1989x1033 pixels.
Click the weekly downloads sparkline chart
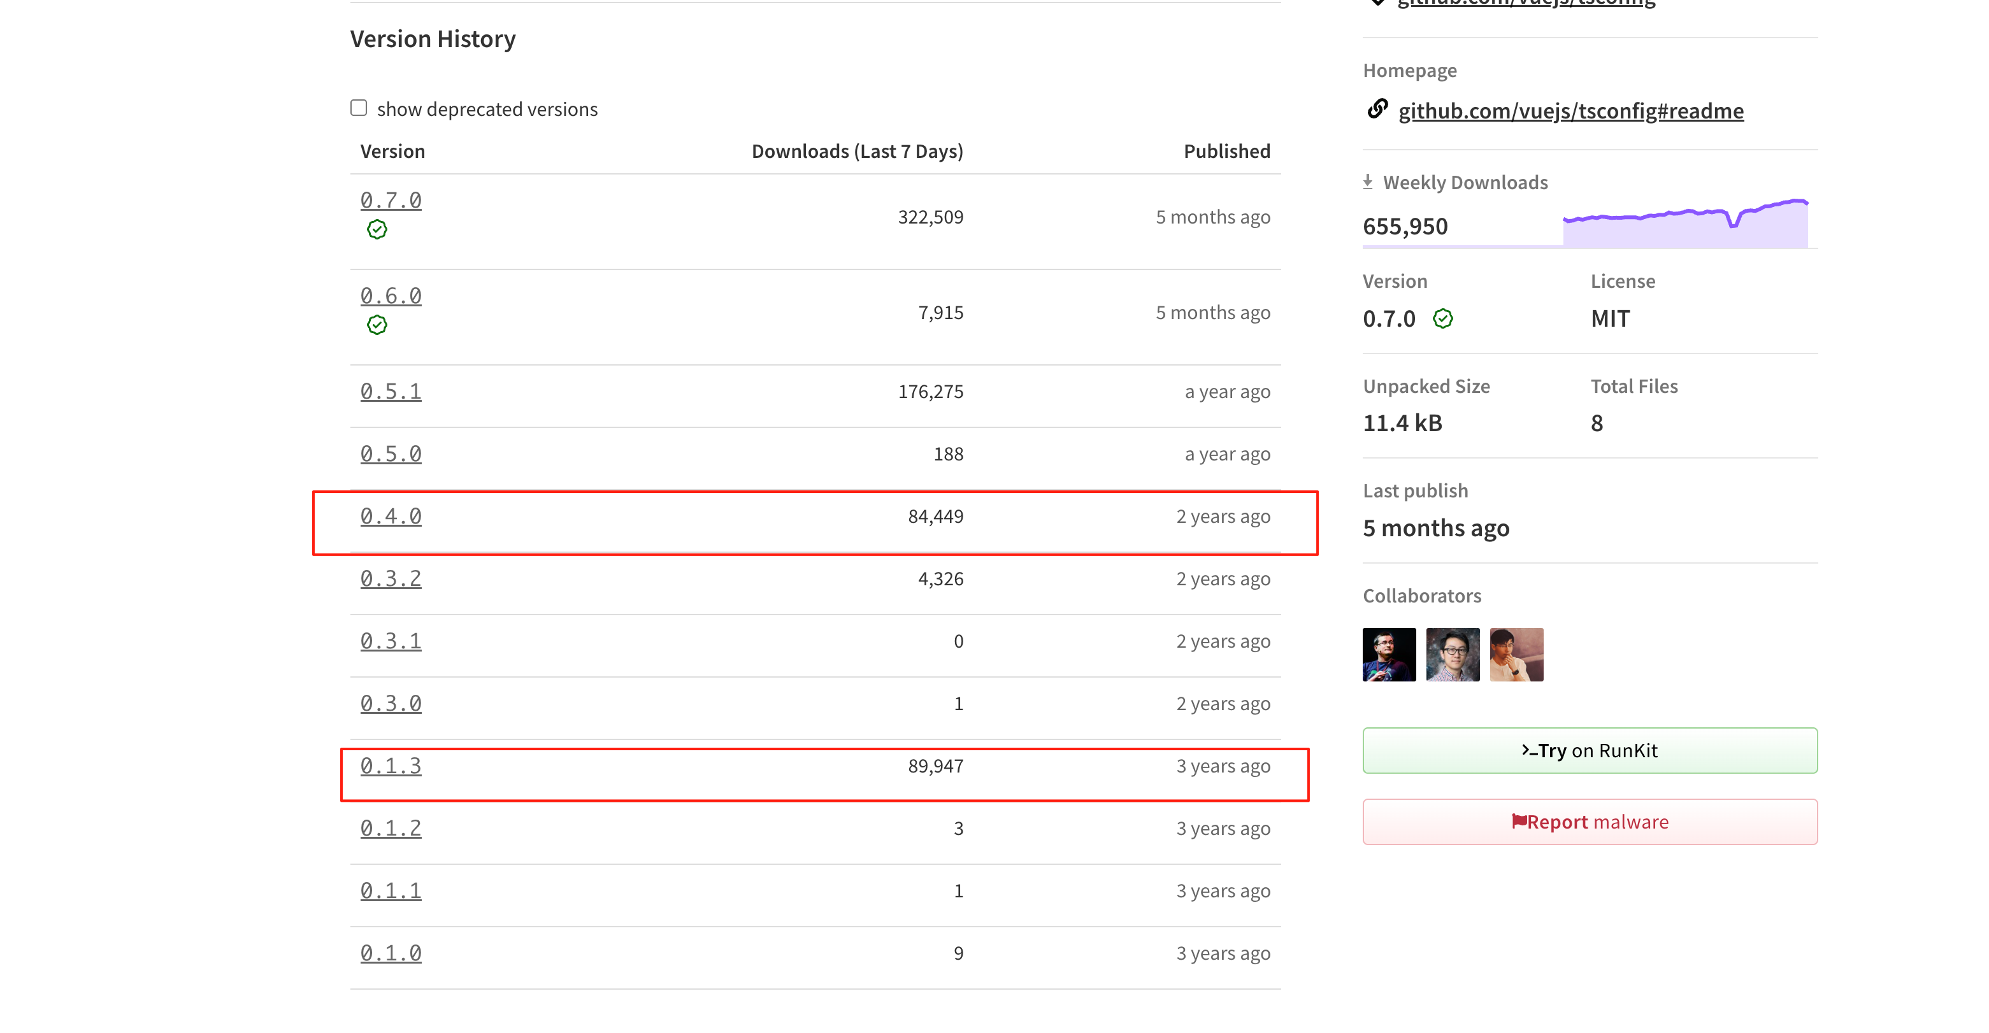(1686, 222)
